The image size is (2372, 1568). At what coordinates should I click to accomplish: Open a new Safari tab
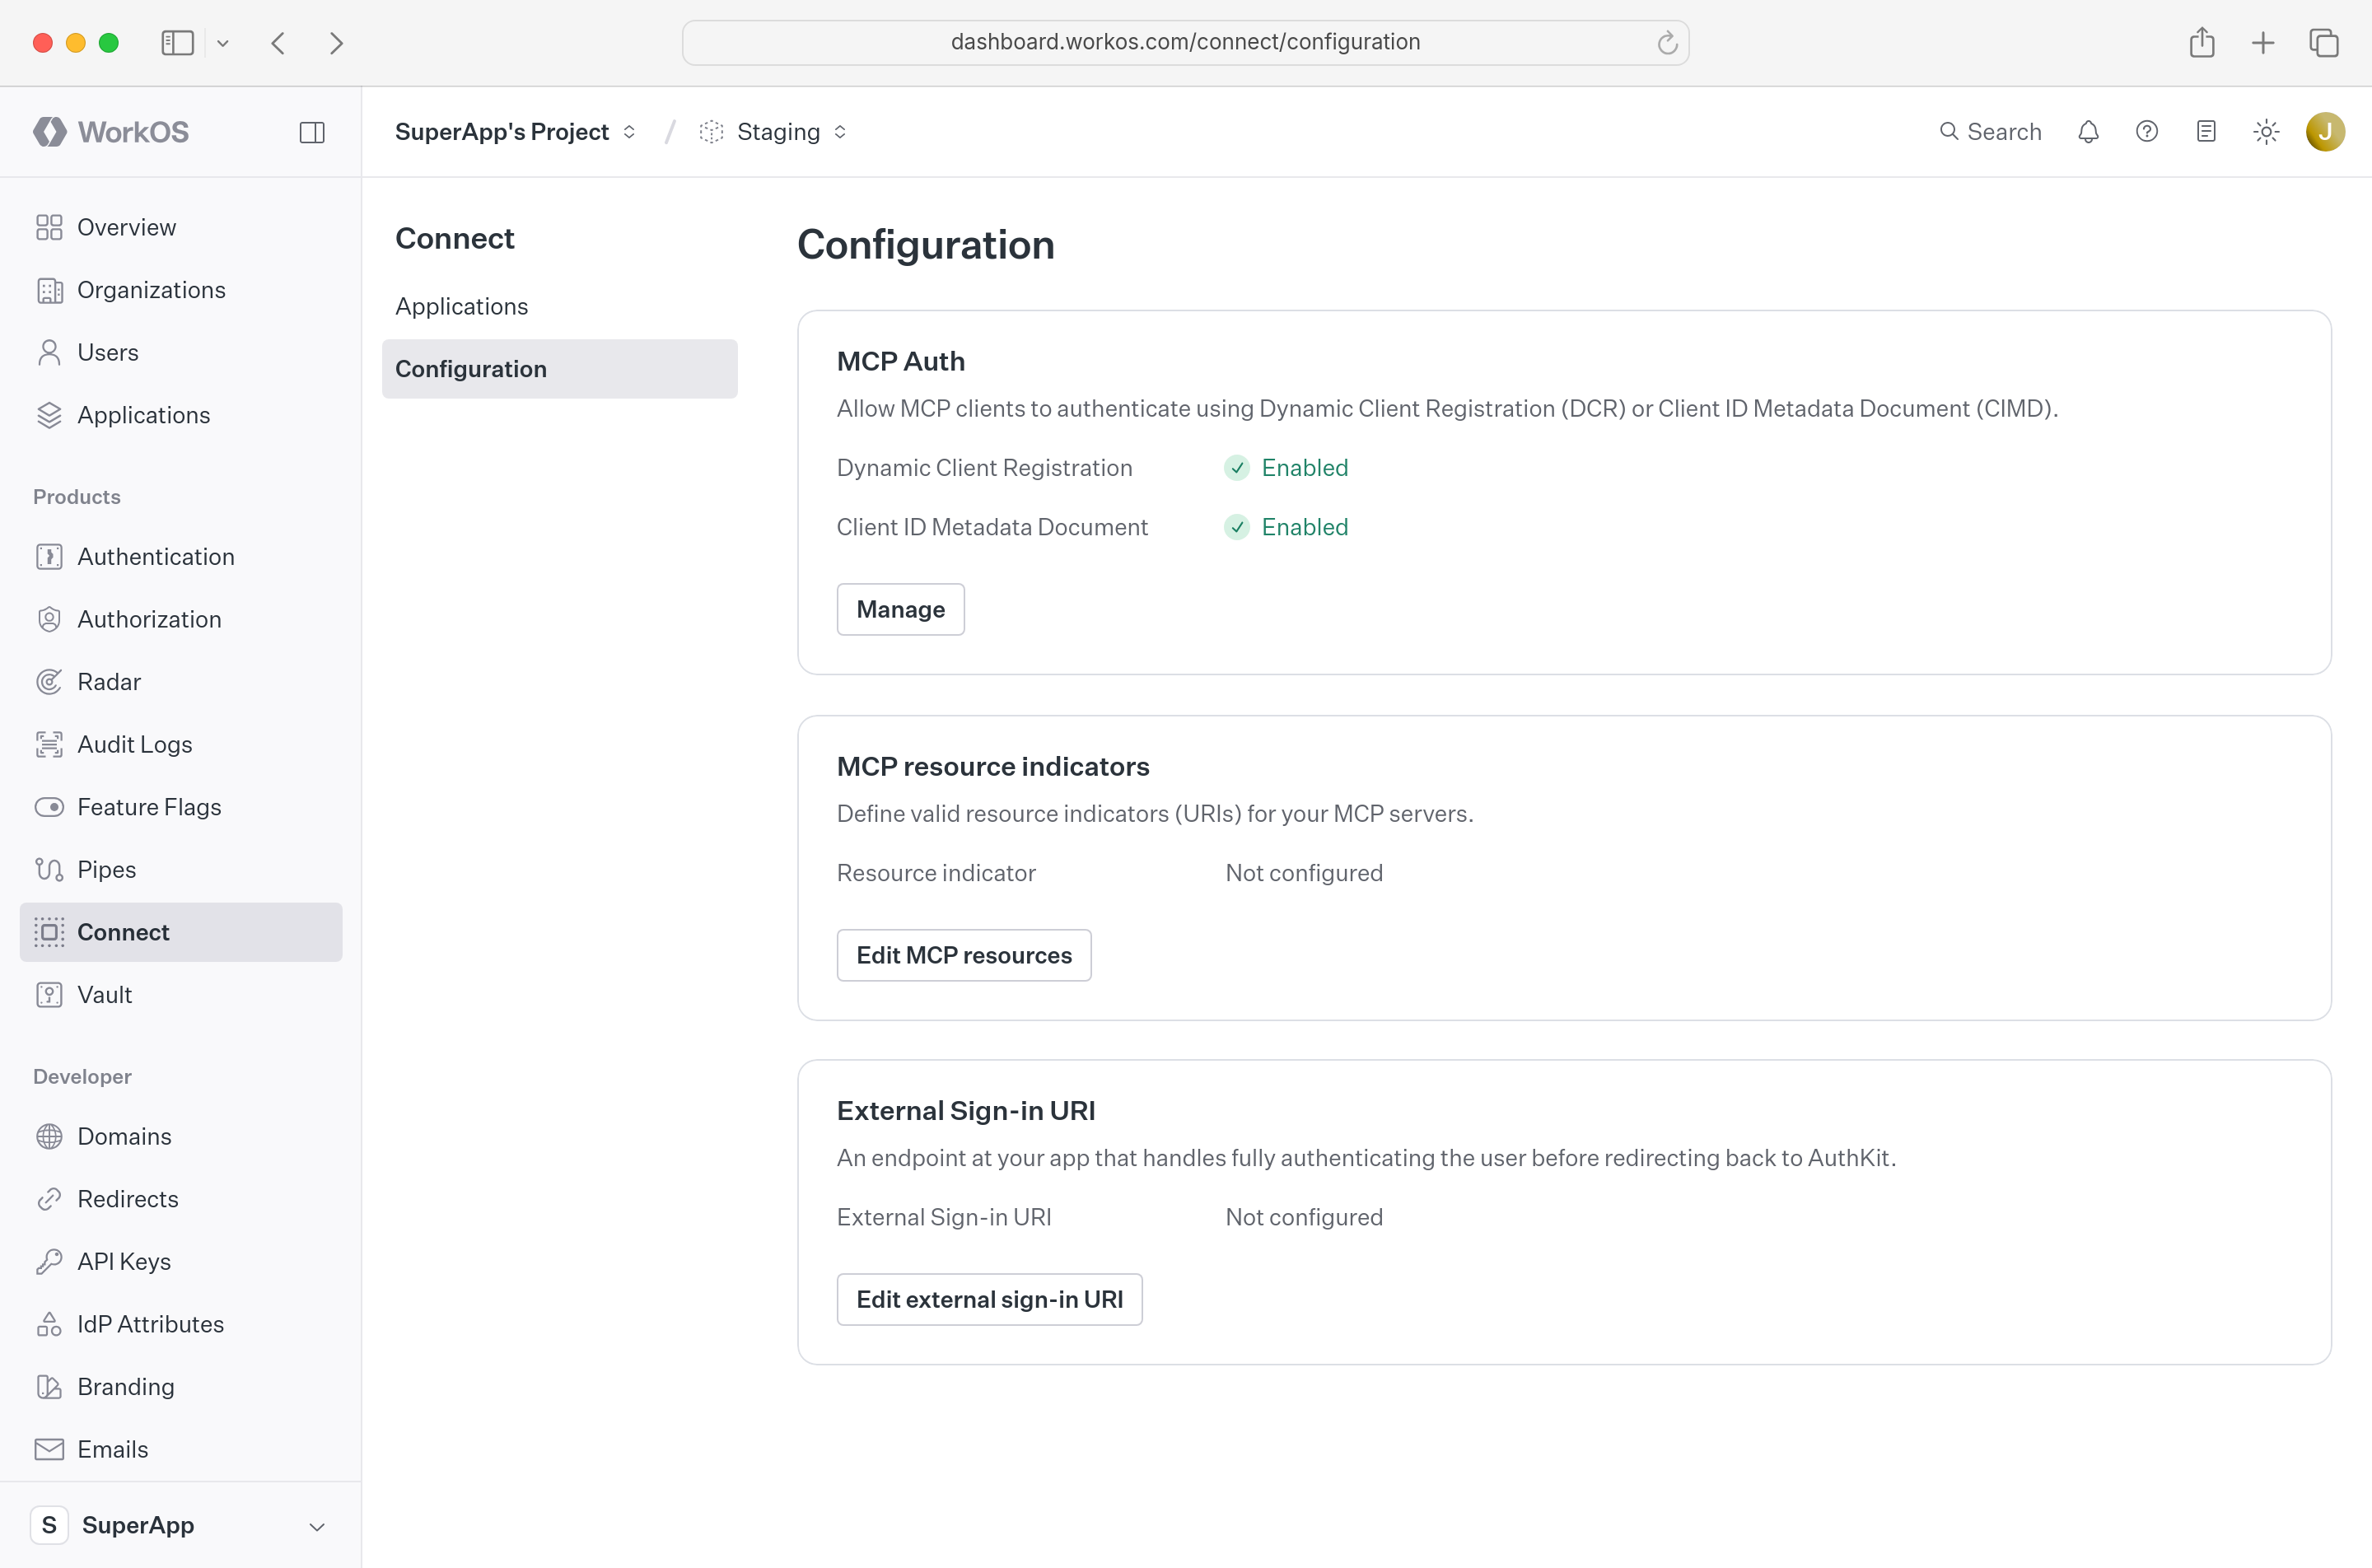tap(2263, 43)
